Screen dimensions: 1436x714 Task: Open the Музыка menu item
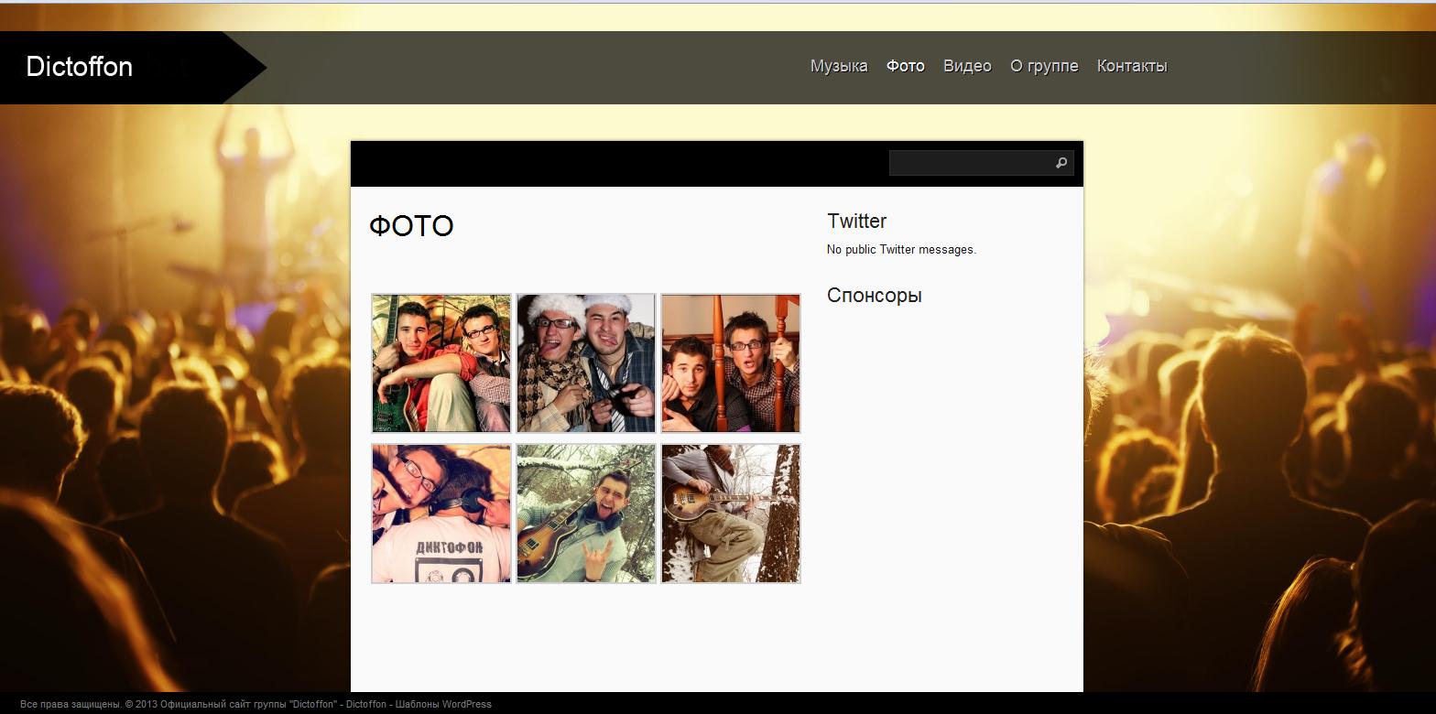tap(839, 66)
